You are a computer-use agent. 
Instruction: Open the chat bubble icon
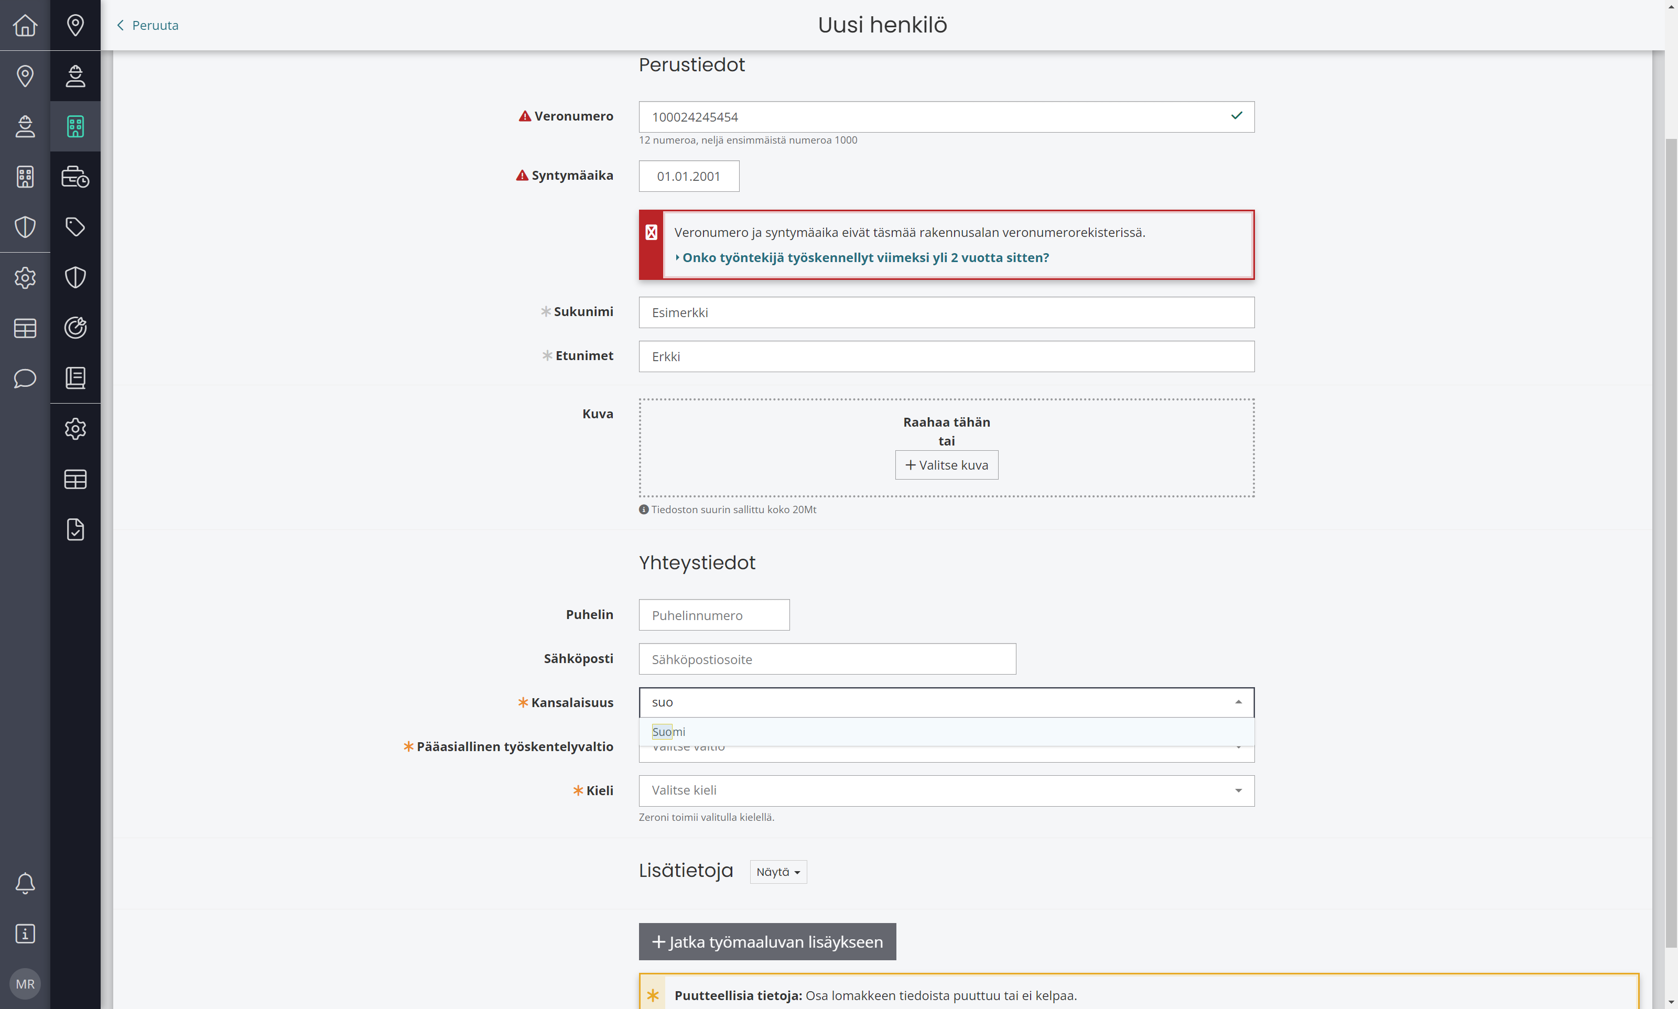coord(25,378)
